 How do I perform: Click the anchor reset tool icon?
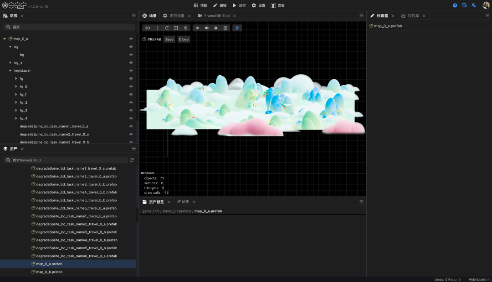tap(186, 28)
